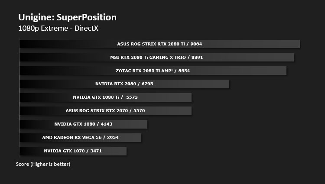Viewport: 325px width, 184px height.
Task: Click the 8891 score label
Action: (x=197, y=57)
